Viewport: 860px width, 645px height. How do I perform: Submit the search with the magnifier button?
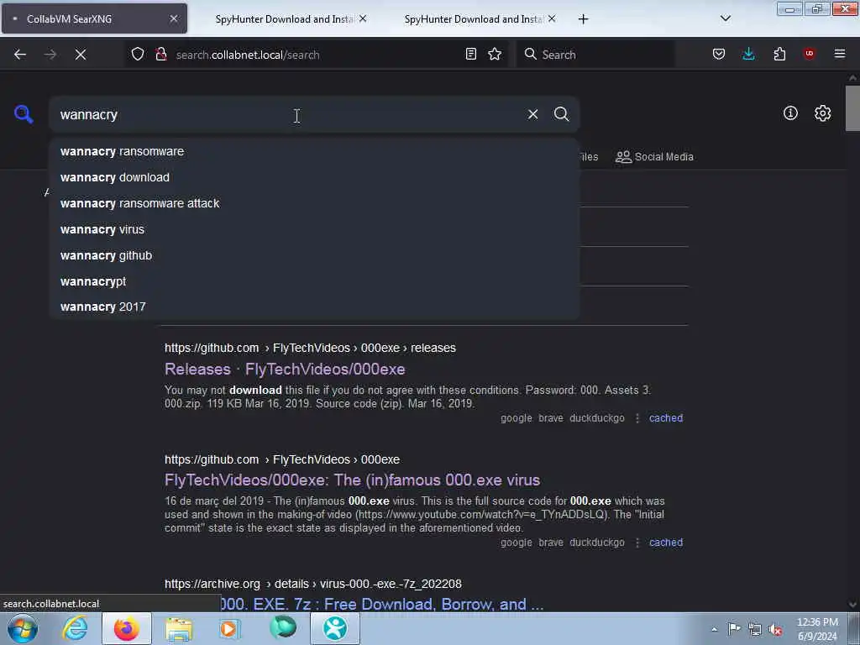561,114
